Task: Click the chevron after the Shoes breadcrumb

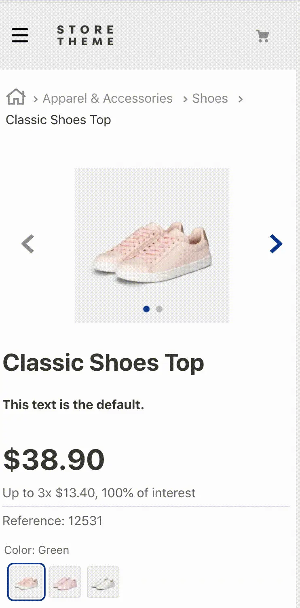Action: pos(240,99)
